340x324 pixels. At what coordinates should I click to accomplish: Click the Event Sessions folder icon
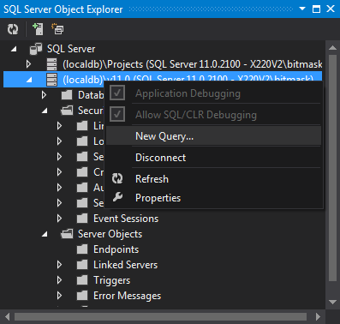point(82,219)
